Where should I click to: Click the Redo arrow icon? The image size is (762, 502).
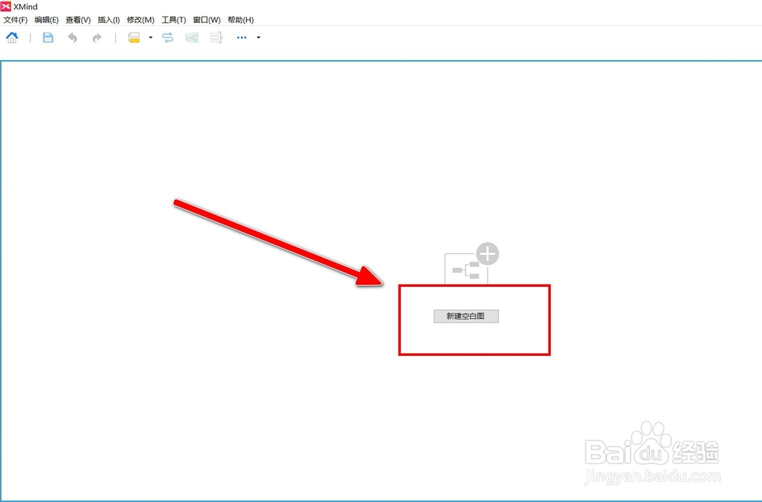tap(98, 37)
